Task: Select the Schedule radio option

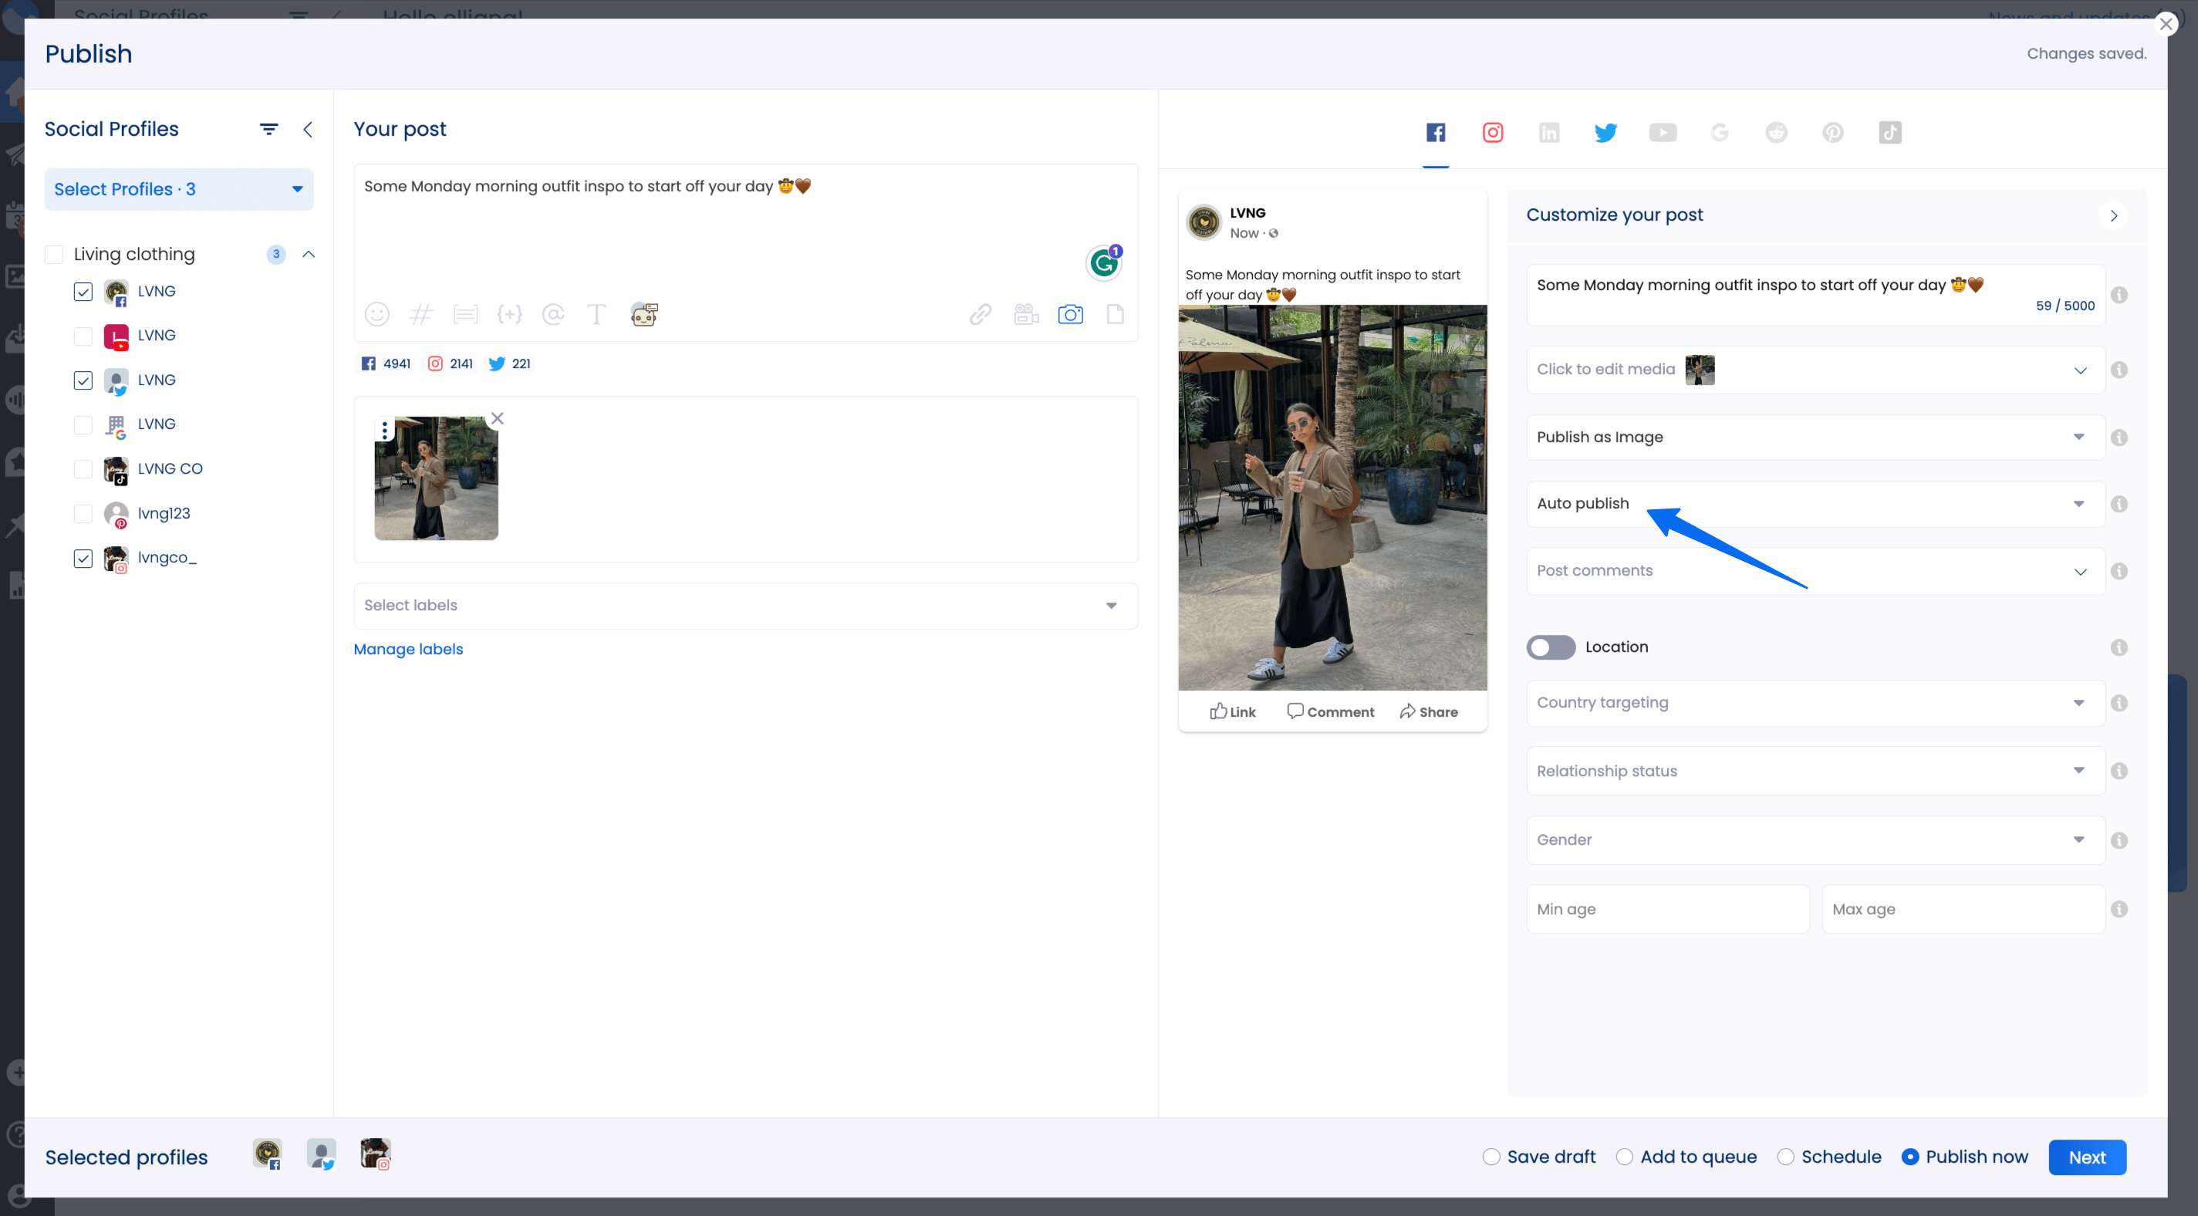Action: (1785, 1157)
